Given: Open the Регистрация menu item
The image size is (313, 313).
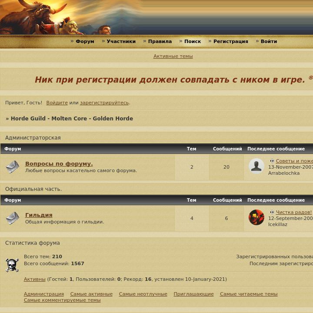Looking at the screenshot, I should [231, 41].
